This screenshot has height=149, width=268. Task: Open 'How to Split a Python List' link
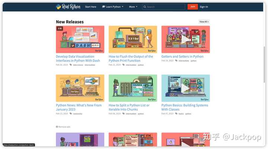(129, 107)
